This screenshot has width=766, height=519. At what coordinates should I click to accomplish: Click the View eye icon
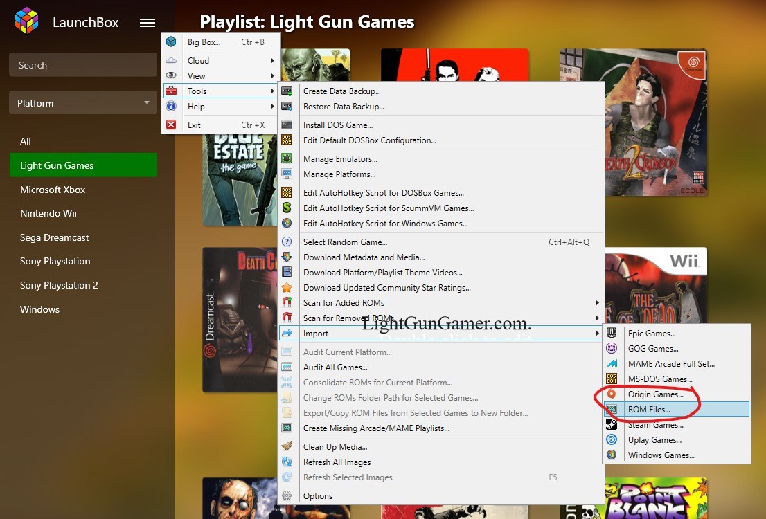click(171, 75)
